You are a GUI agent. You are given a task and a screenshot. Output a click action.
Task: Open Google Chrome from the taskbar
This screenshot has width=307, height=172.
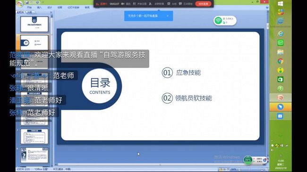pyautogui.click(x=281, y=61)
